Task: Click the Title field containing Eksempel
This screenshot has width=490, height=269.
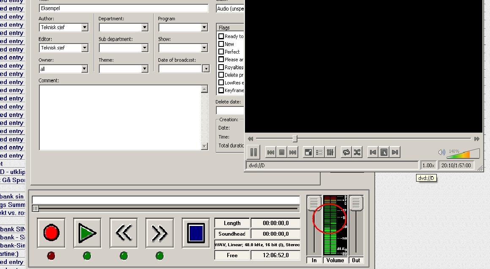Action: pos(123,8)
